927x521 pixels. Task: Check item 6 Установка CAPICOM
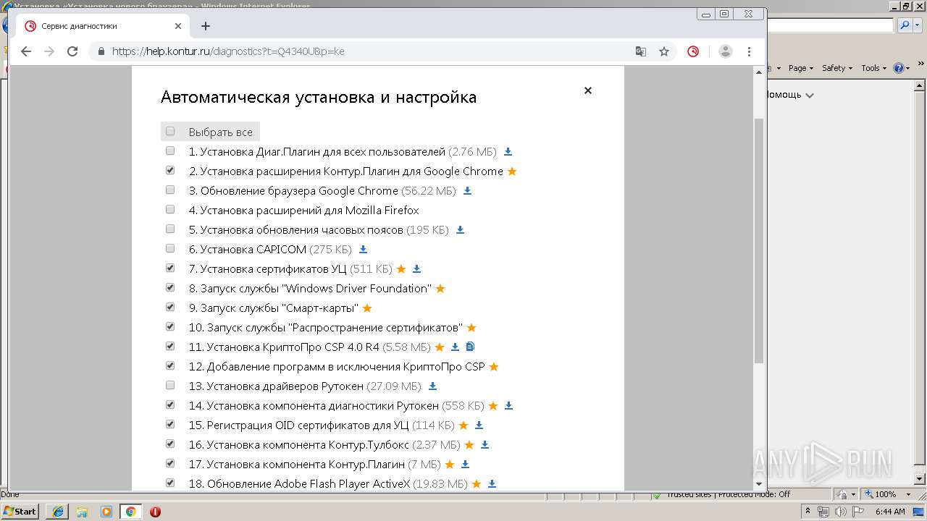pyautogui.click(x=170, y=249)
